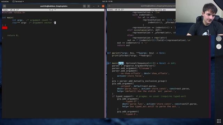Open the Terminal app menu in top bar

point(18,1)
